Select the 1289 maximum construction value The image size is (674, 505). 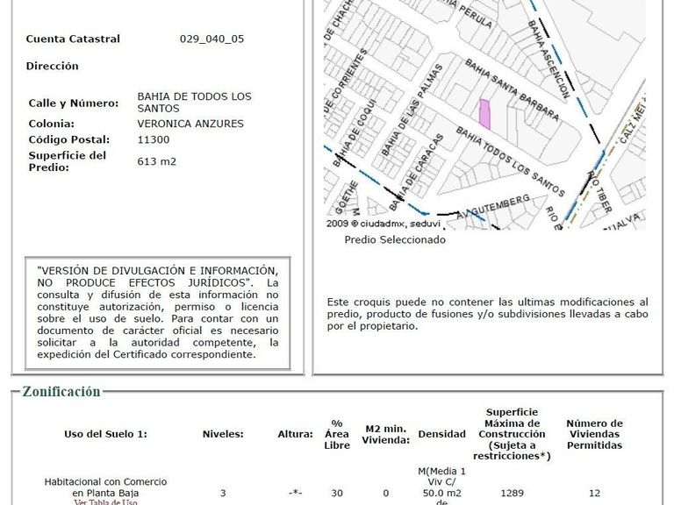tap(512, 493)
